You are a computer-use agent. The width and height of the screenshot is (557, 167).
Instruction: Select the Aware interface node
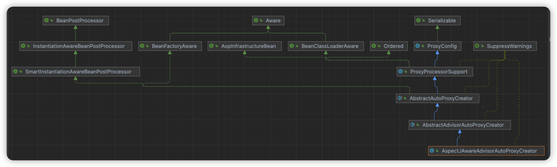click(268, 21)
